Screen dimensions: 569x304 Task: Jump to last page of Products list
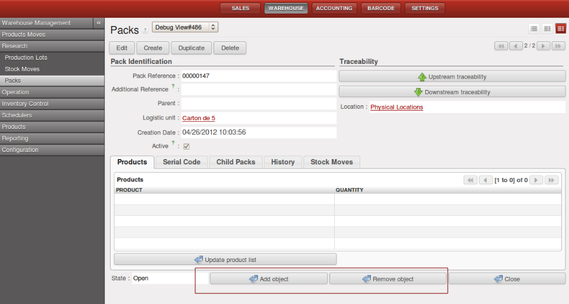click(551, 180)
